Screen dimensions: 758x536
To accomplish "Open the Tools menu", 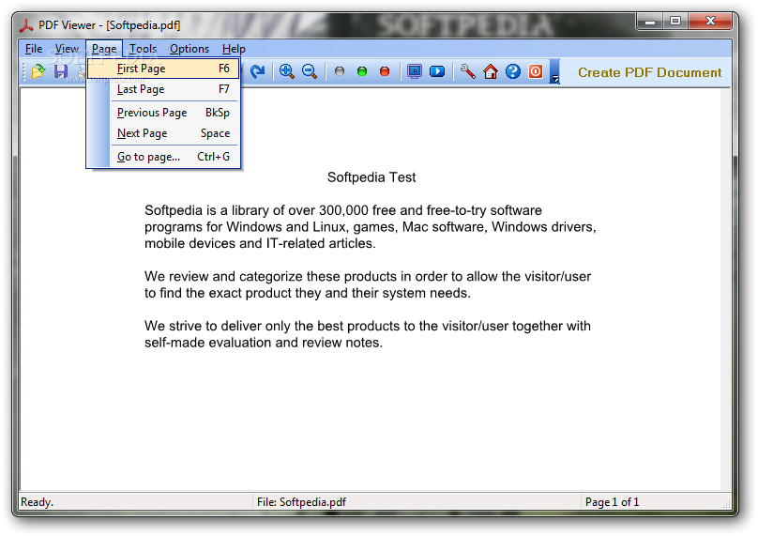I will [144, 49].
